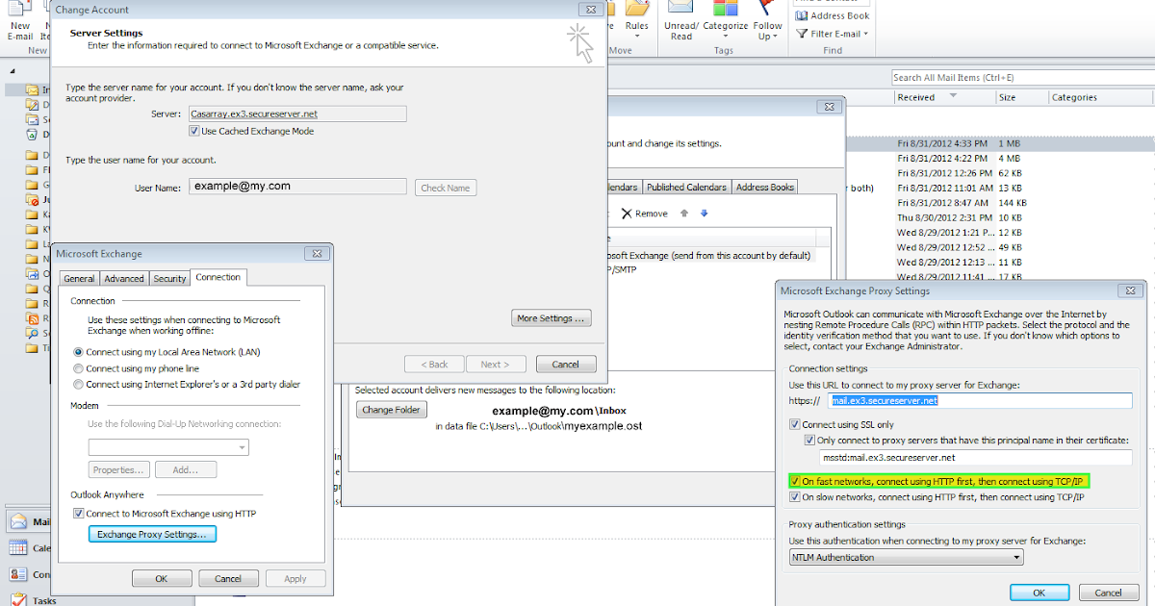Apply a Follow Up flag
The width and height of the screenshot is (1155, 606).
(767, 23)
